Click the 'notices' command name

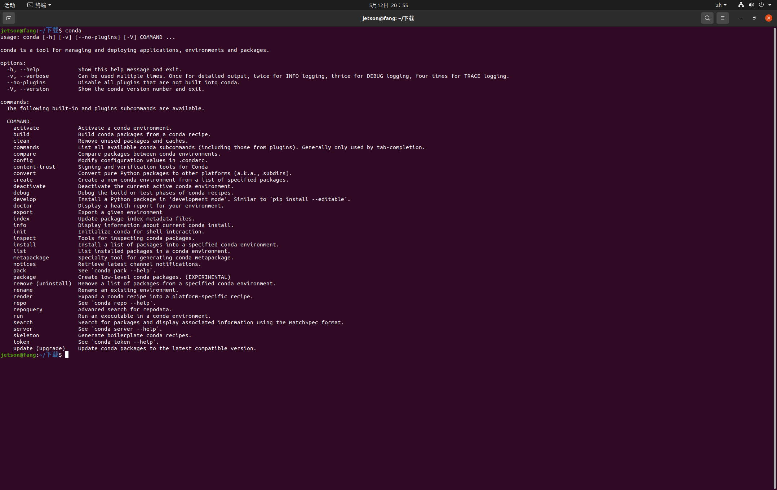(25, 264)
